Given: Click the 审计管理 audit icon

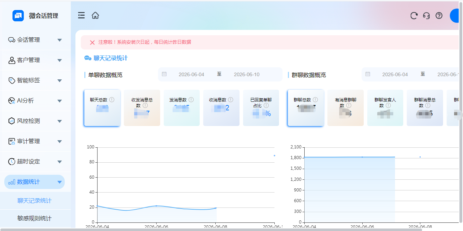Looking at the screenshot, I should click(12, 141).
